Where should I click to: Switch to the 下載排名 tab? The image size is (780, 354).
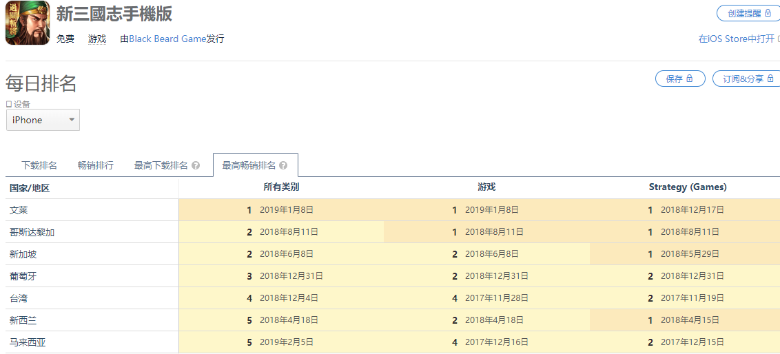tap(39, 165)
